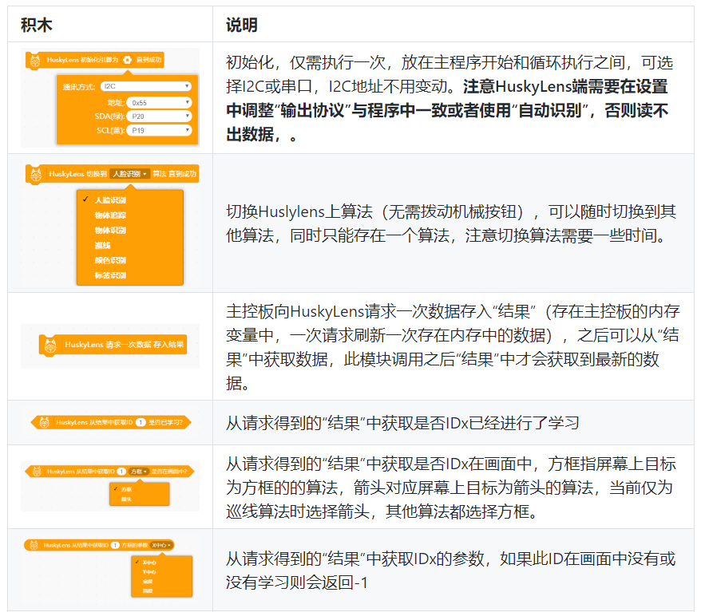The width and height of the screenshot is (705, 612).
Task: Click the 是否已学习? label on the block
Action: click(x=165, y=422)
